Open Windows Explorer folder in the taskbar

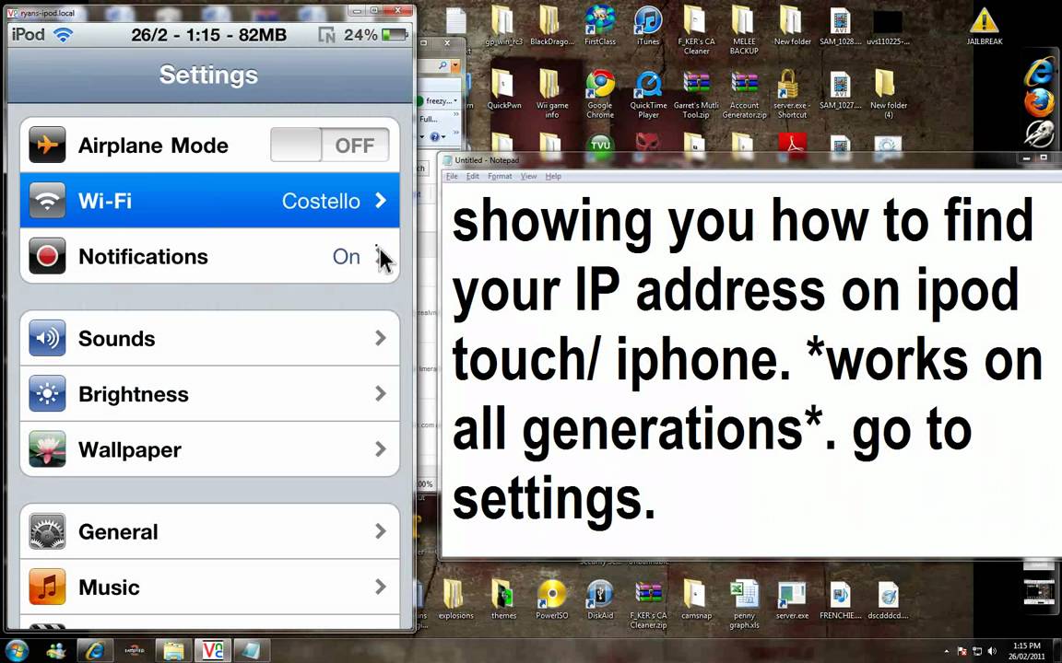tap(173, 650)
